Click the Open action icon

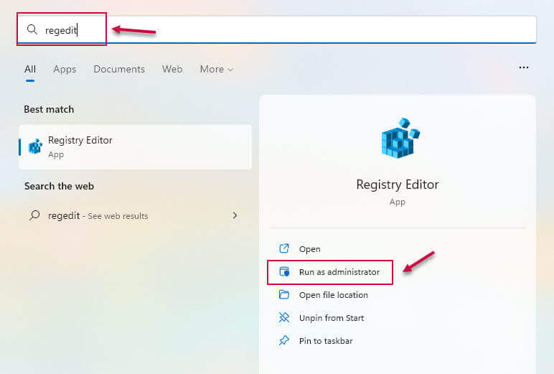pos(284,248)
